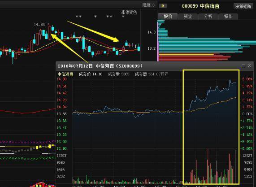Viewport: 256px width, 187px height.
Task: Click the 13.28 price axis label
Action: tap(62, 135)
